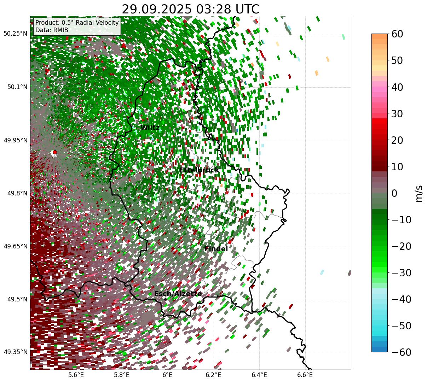
Task: Click the 6.4°E longitude tick label
Action: click(x=259, y=375)
